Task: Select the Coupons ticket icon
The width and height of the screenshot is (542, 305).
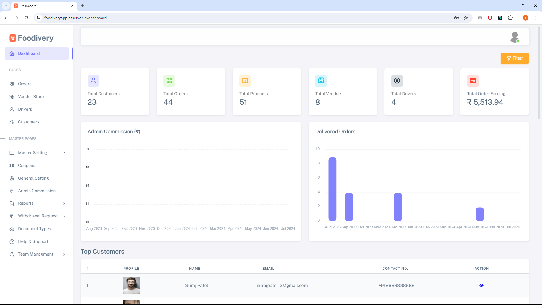Action: point(12,165)
